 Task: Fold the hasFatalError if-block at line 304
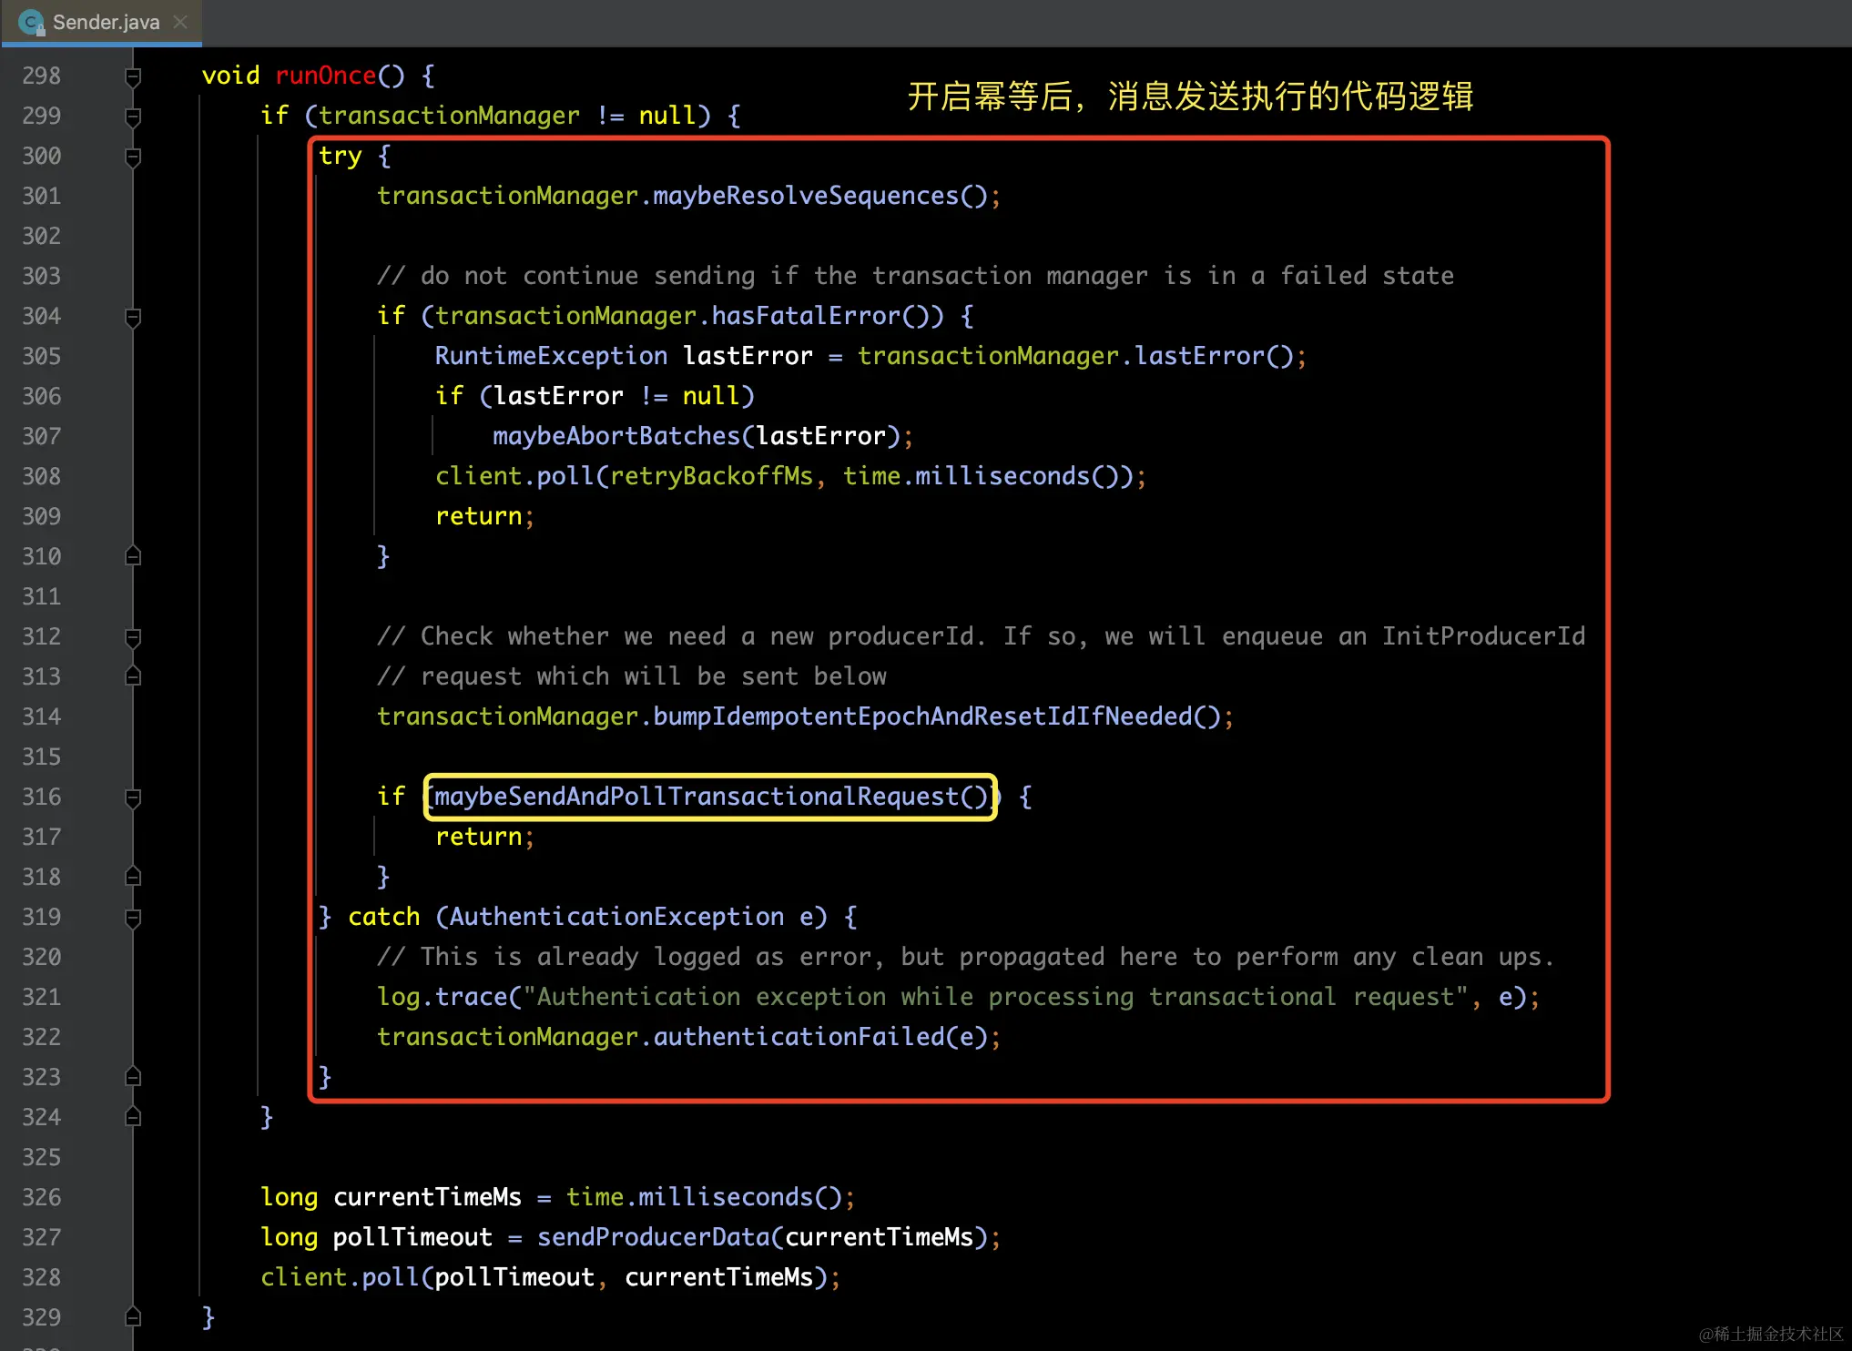point(133,317)
